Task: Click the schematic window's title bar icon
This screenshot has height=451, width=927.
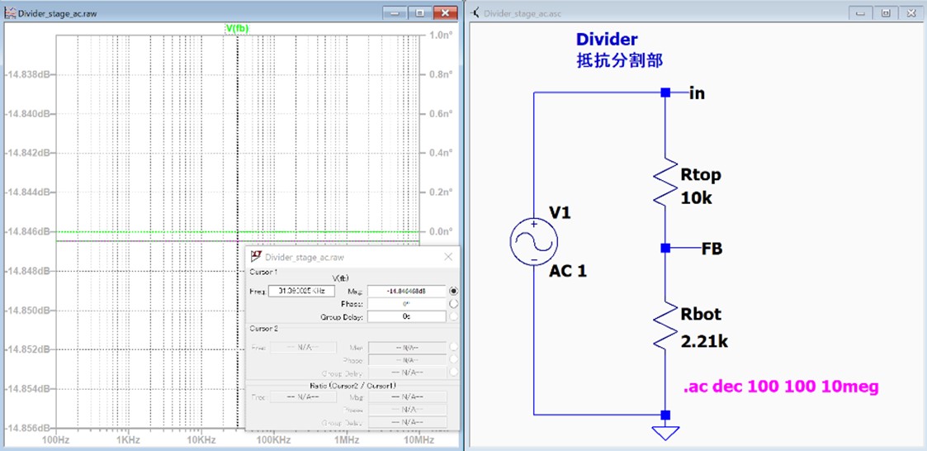Action: tap(475, 14)
